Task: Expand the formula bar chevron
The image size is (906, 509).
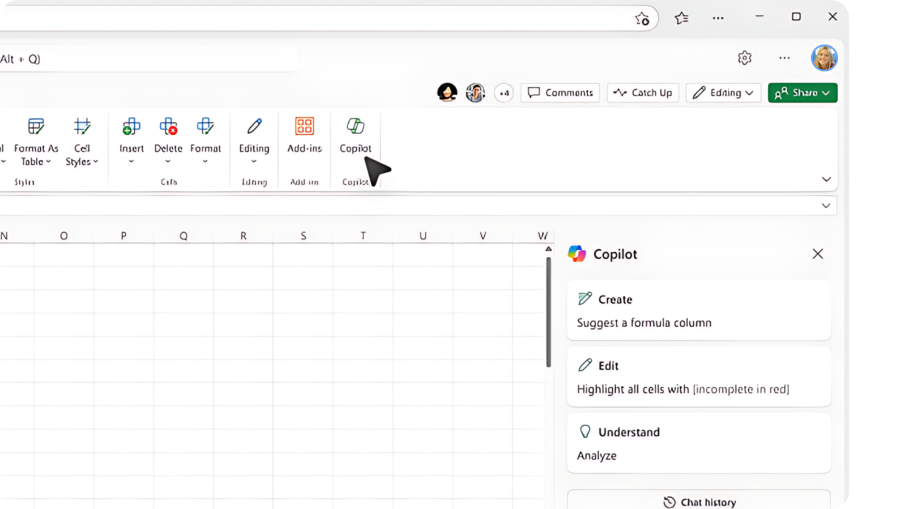Action: pyautogui.click(x=826, y=205)
